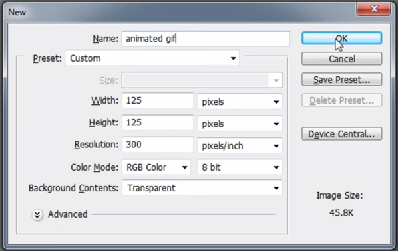This screenshot has width=398, height=251.
Task: Close the New dialog window
Action: [x=373, y=9]
